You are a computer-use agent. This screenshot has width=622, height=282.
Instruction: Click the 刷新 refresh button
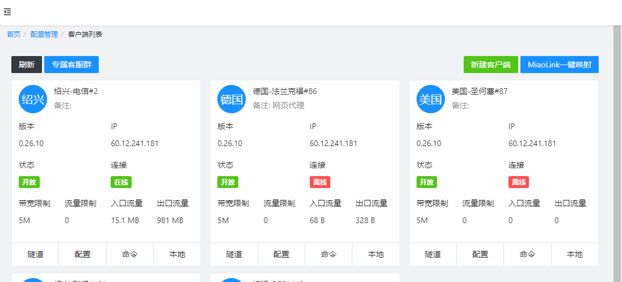point(27,65)
